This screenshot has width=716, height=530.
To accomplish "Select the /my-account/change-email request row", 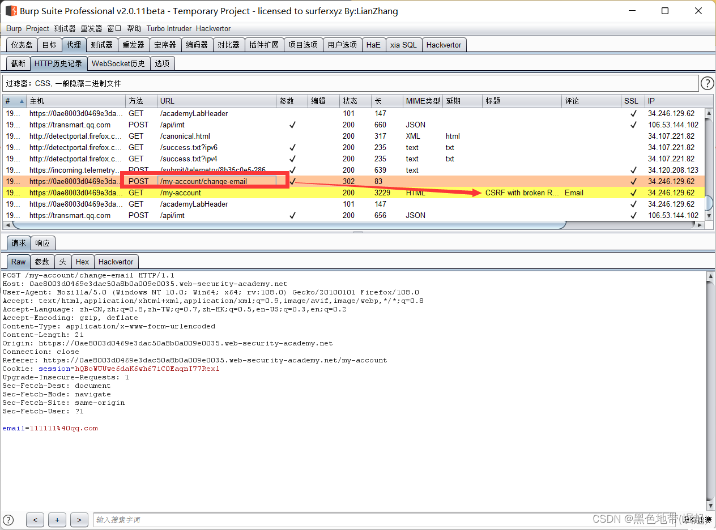I will [354, 181].
